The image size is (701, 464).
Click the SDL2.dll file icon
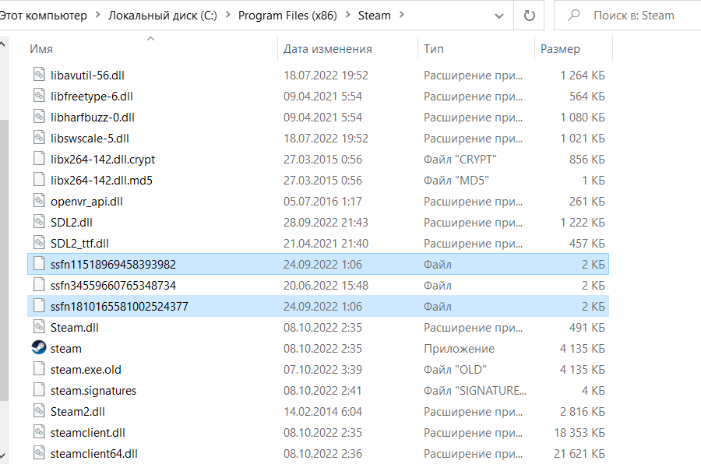tap(39, 221)
